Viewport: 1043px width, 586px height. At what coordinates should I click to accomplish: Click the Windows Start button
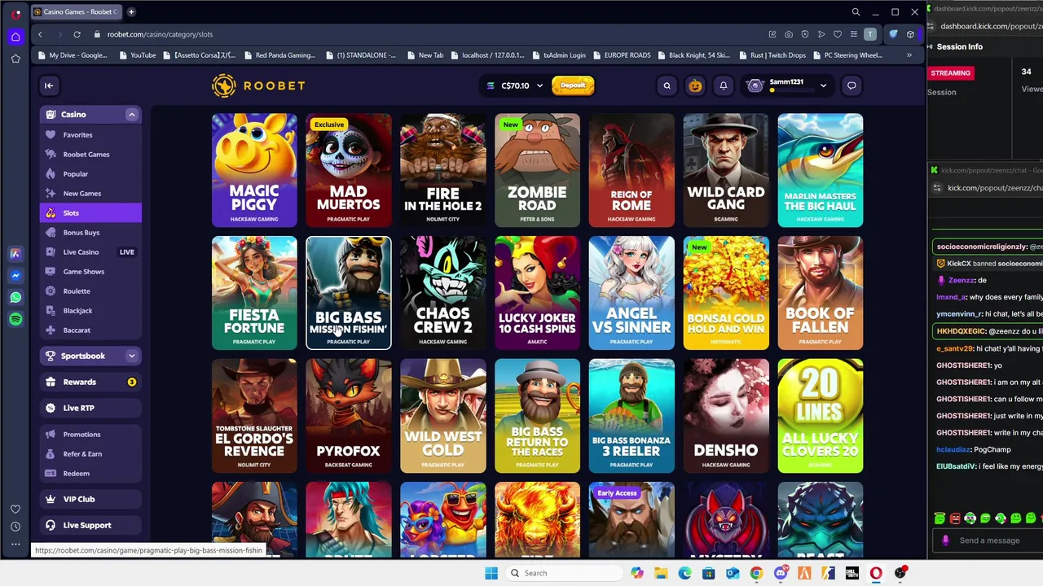point(491,573)
